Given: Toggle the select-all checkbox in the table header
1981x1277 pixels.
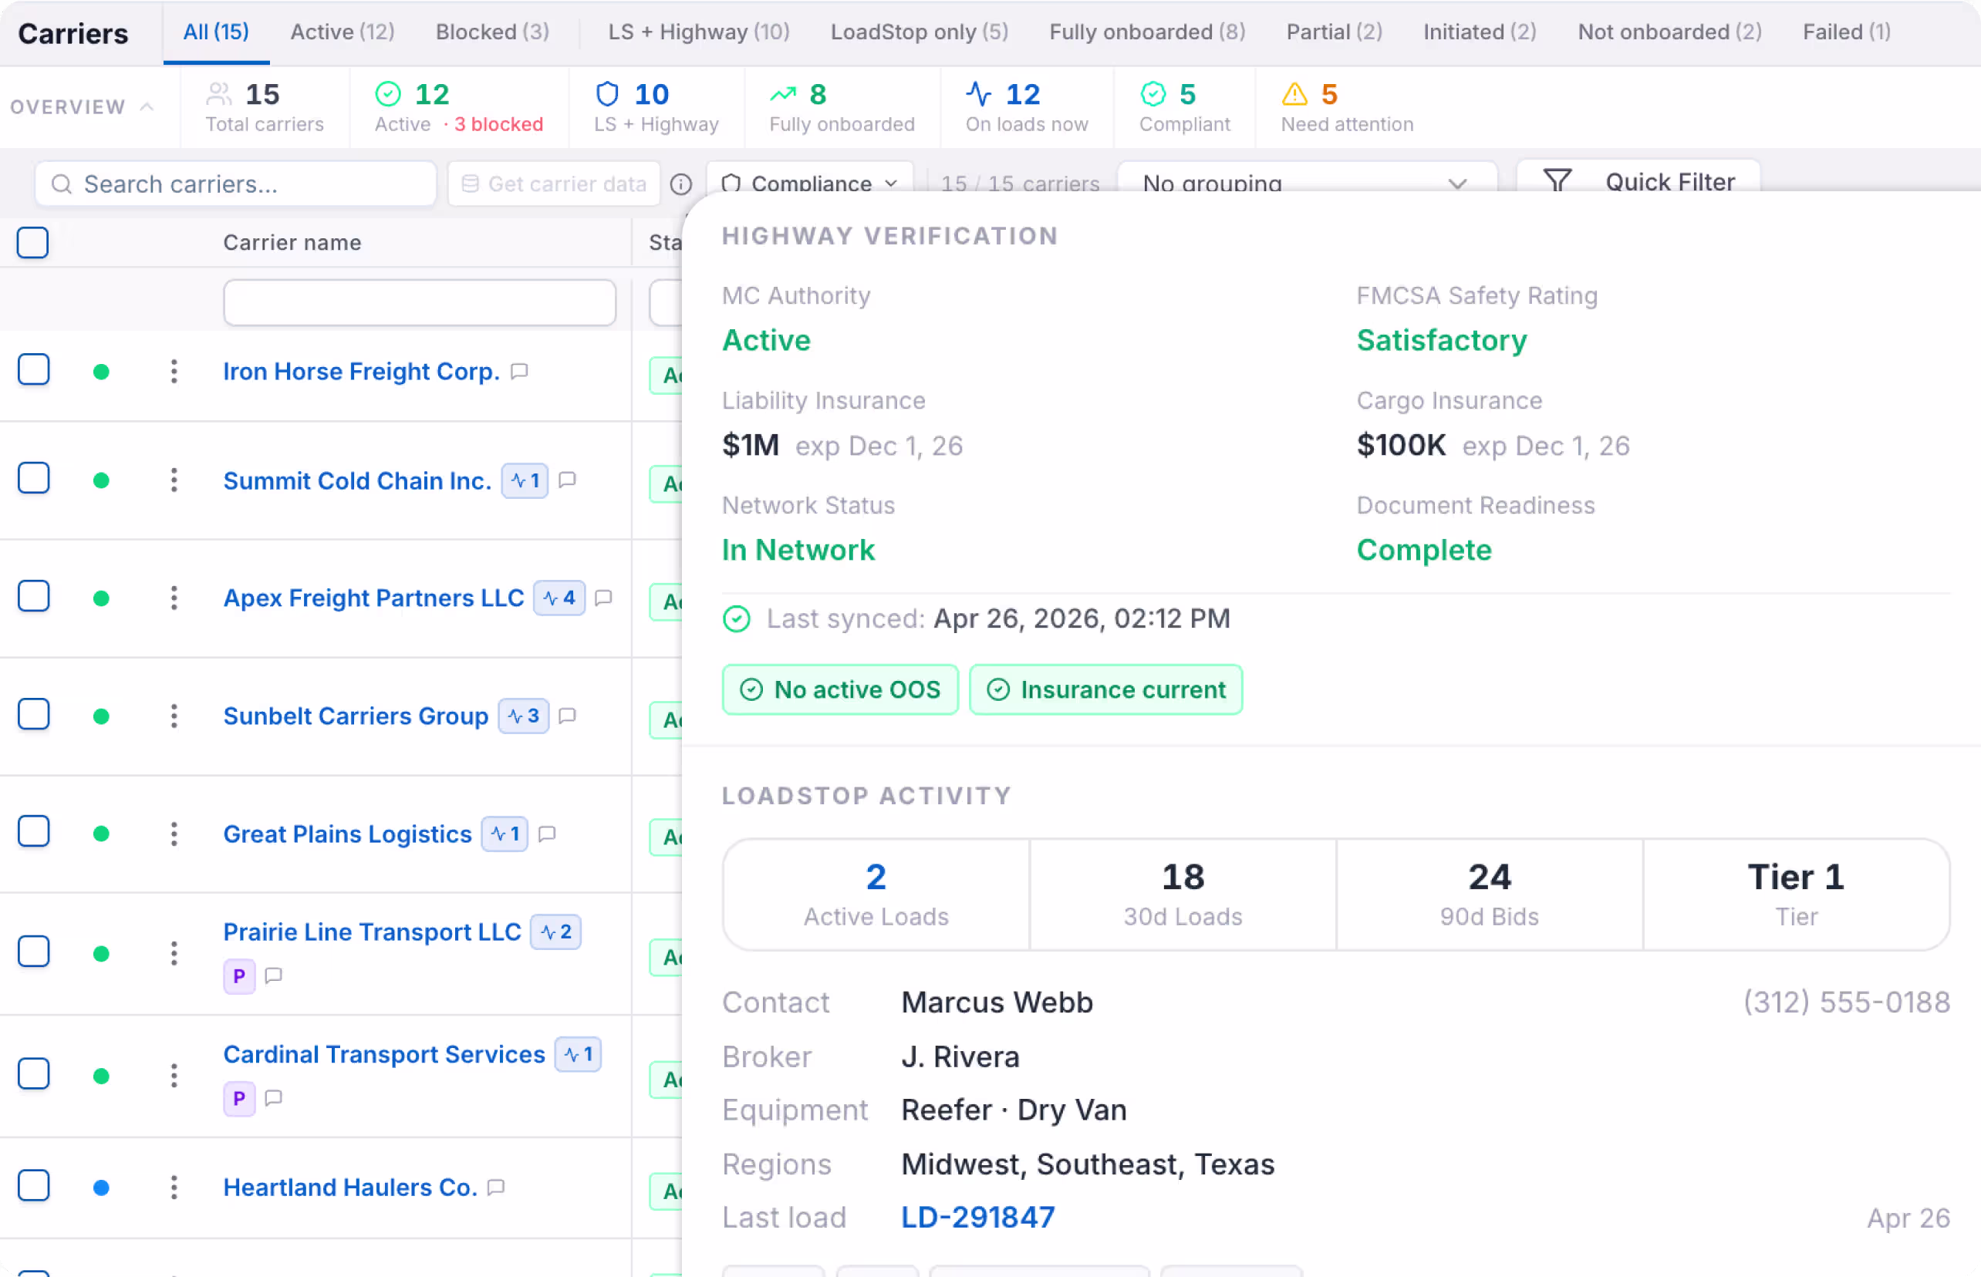Looking at the screenshot, I should (x=33, y=243).
